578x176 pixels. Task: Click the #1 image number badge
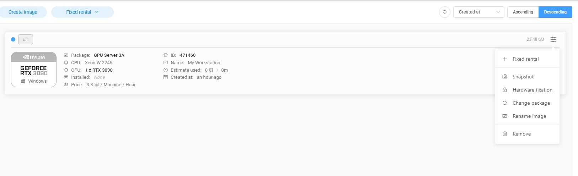point(26,39)
